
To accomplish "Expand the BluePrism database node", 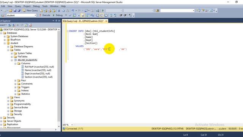I will click(x=5, y=40).
